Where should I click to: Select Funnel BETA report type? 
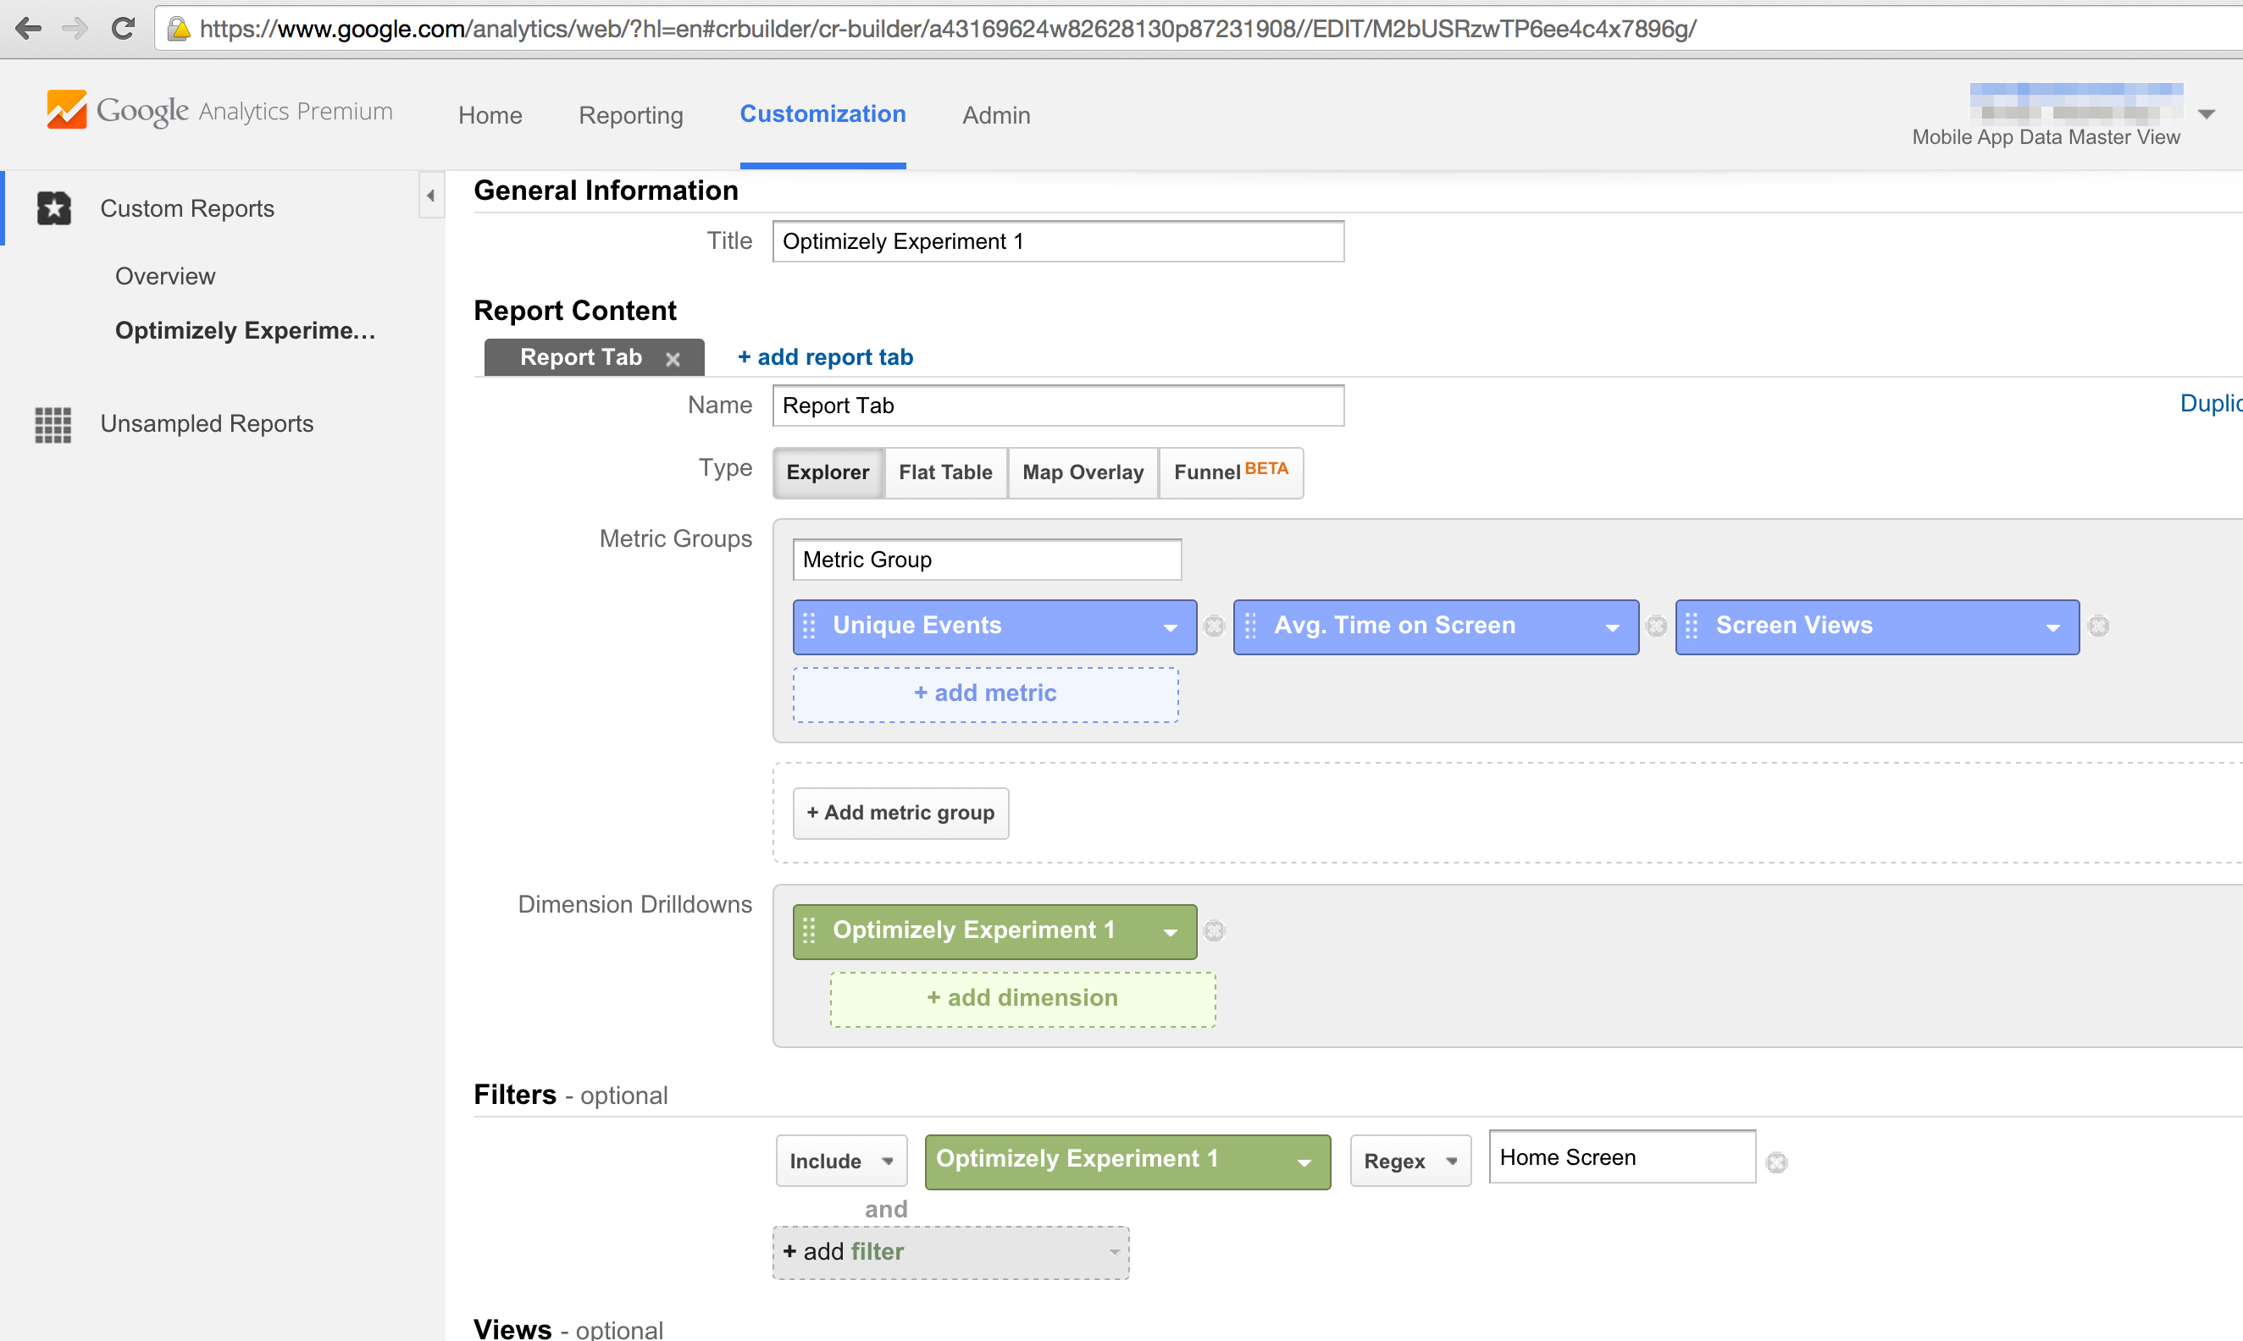tap(1231, 472)
